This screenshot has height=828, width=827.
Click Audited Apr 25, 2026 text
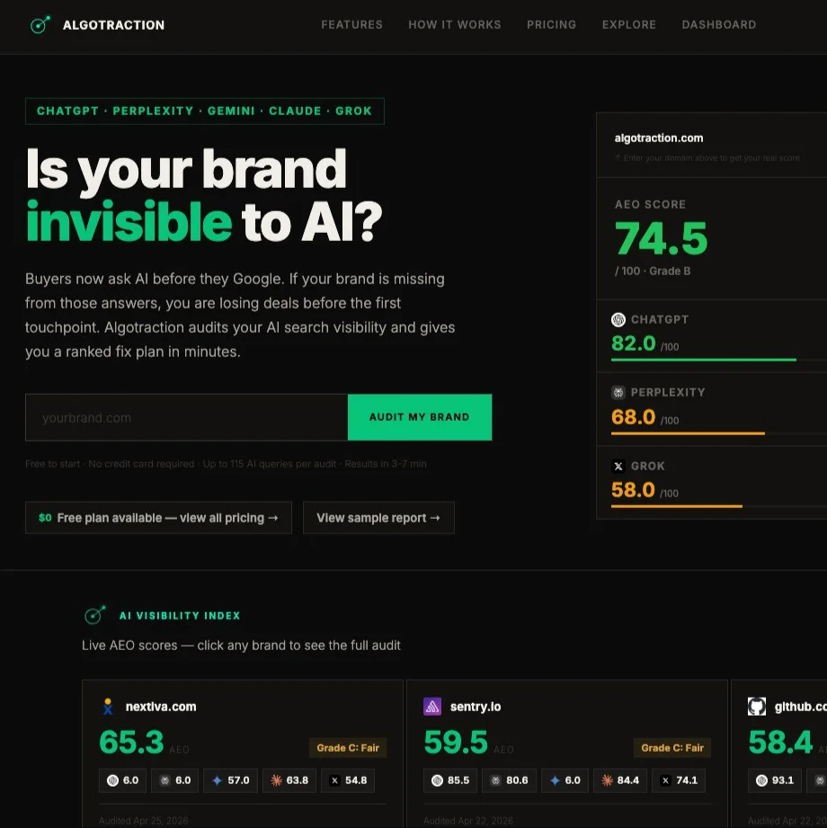144,821
